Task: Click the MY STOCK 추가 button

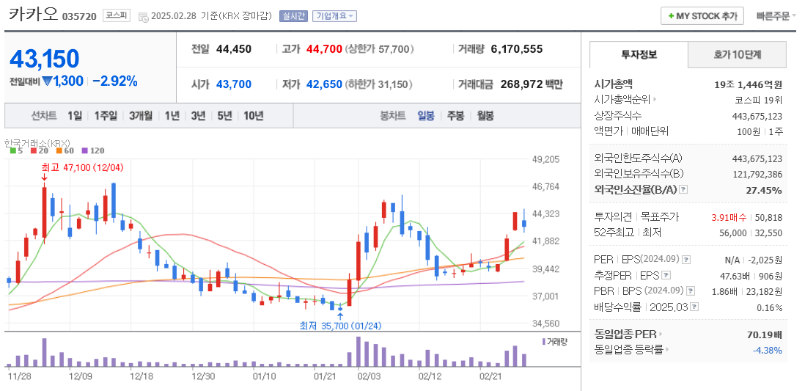Action: coord(702,16)
